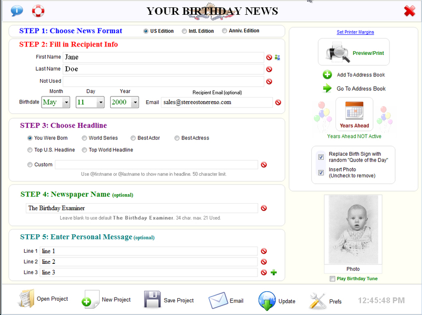Select the Custom headline radio button
422x315 pixels.
30,165
